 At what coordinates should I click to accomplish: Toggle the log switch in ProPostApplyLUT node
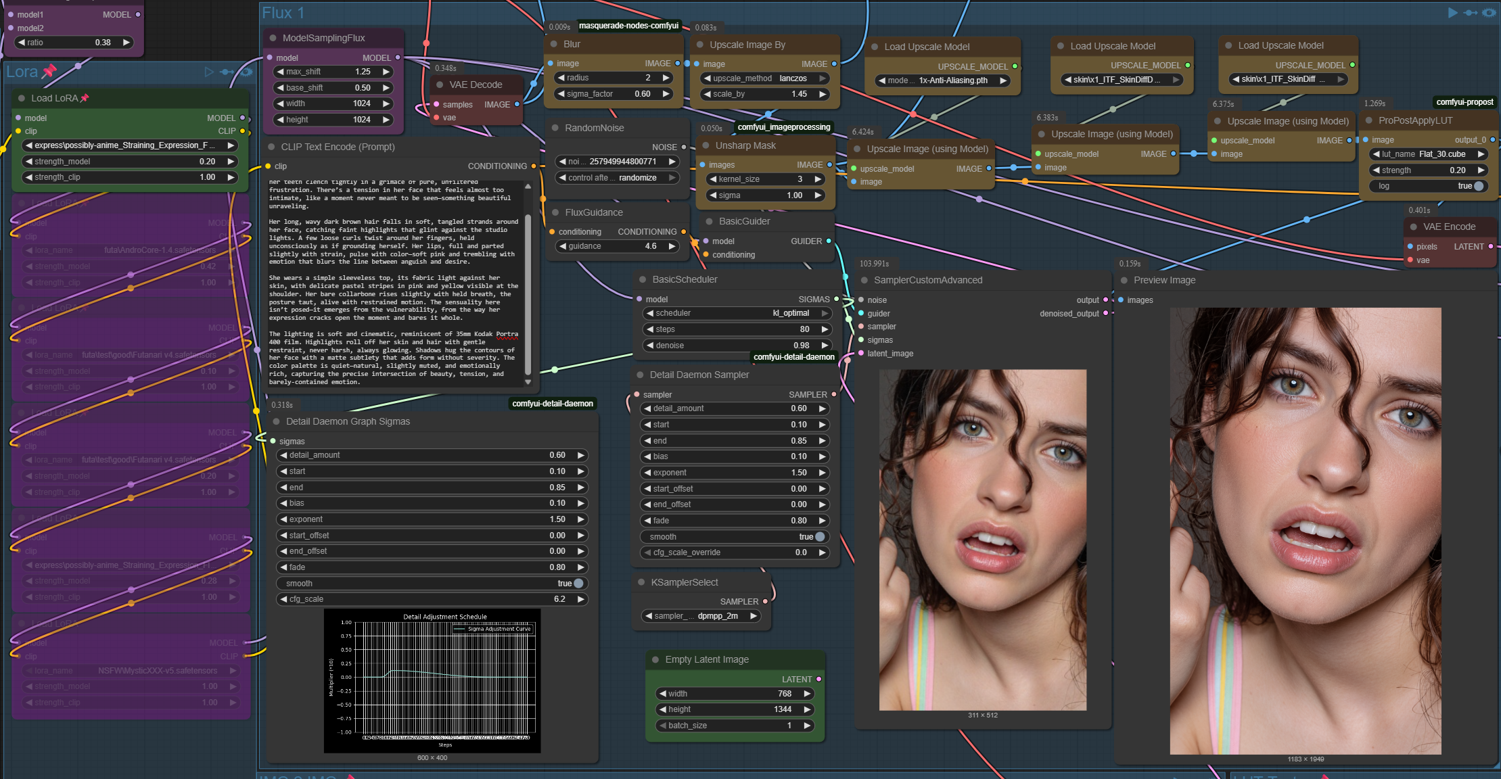[1479, 186]
